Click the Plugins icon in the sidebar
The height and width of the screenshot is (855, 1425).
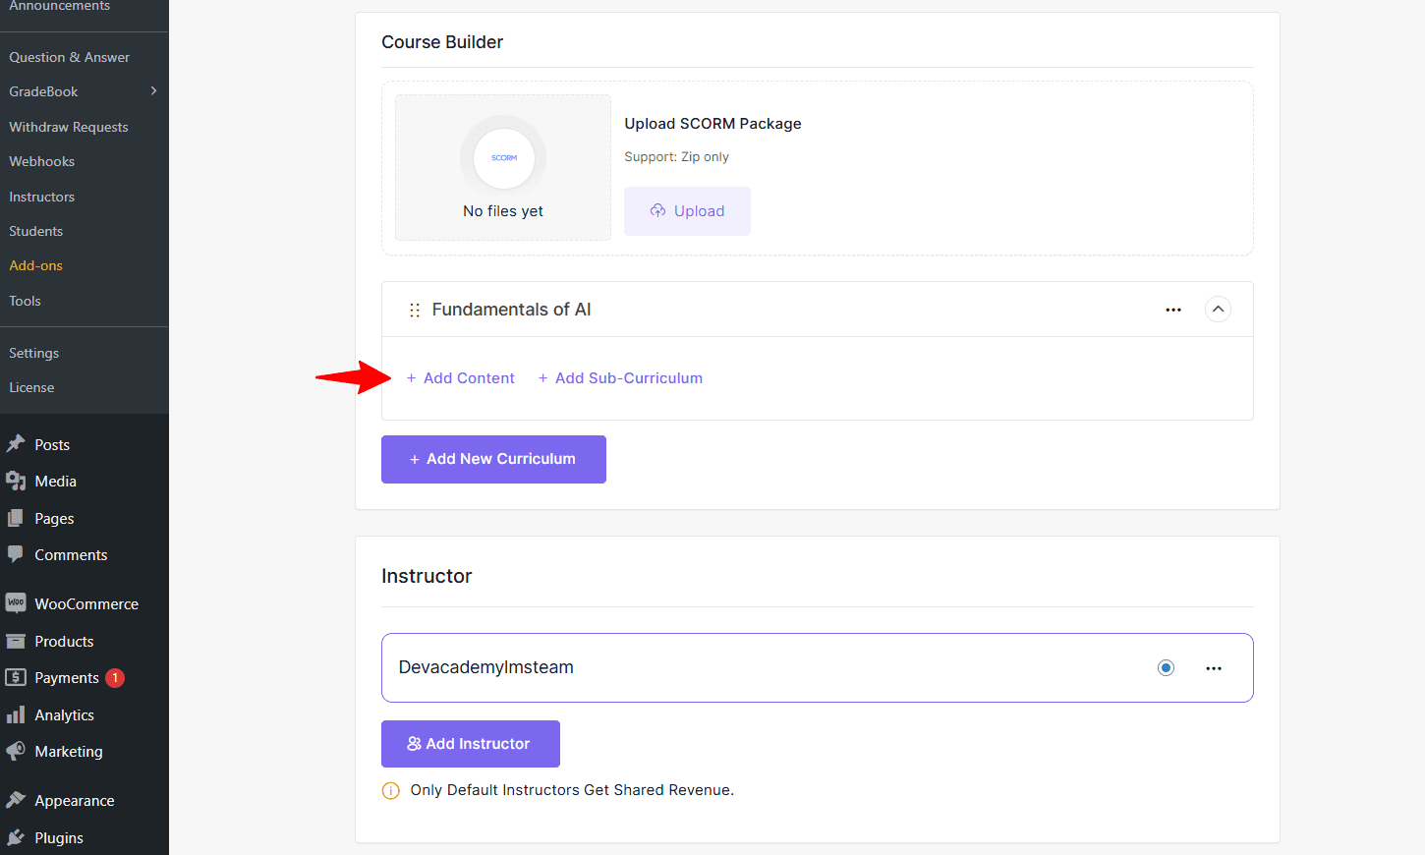pos(17,837)
